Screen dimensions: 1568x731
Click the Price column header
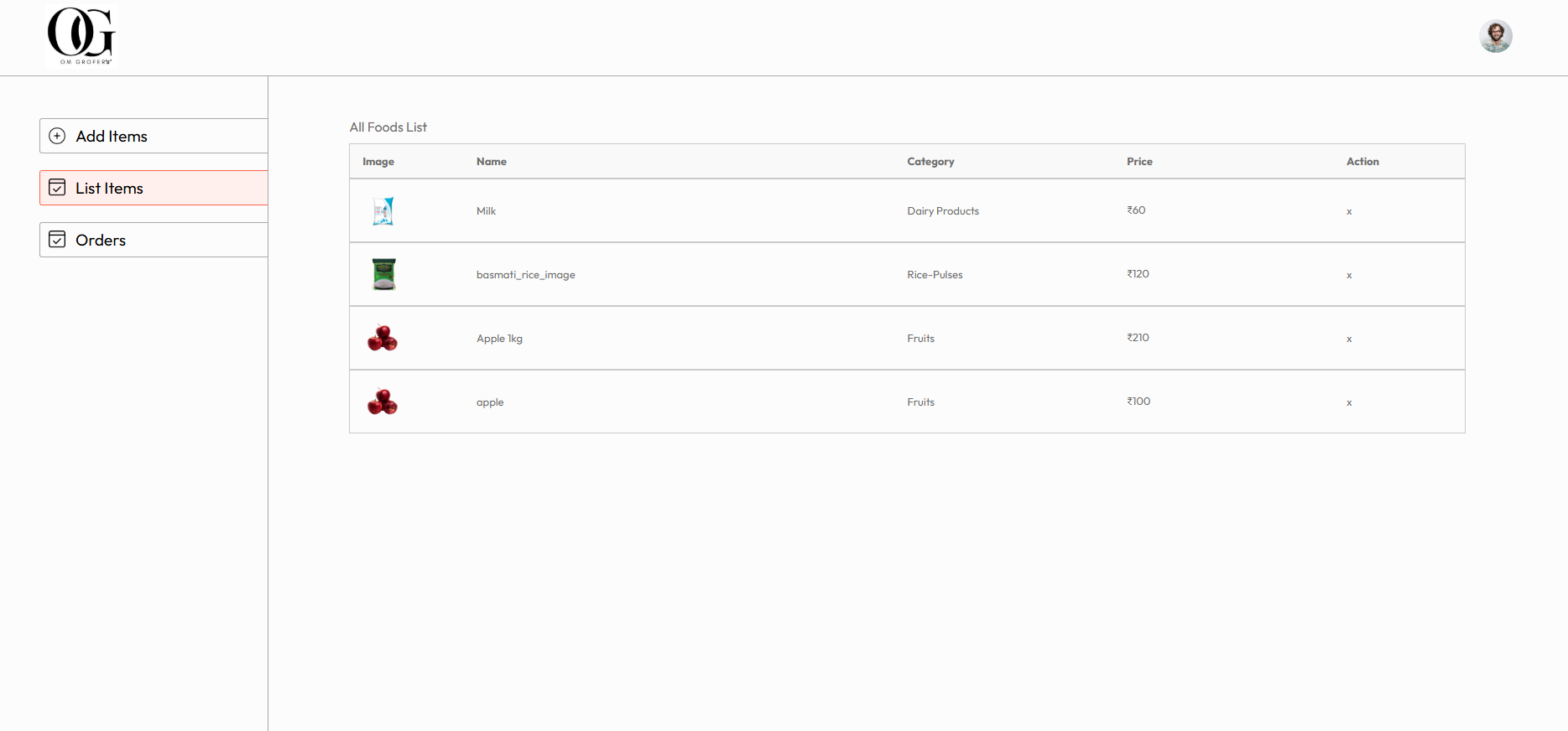pos(1139,162)
